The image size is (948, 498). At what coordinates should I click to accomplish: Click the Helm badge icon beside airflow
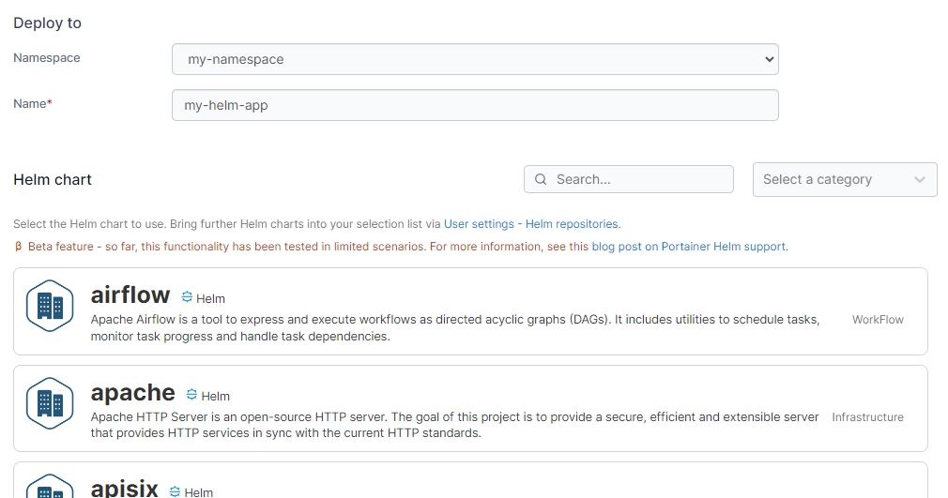coord(187,297)
